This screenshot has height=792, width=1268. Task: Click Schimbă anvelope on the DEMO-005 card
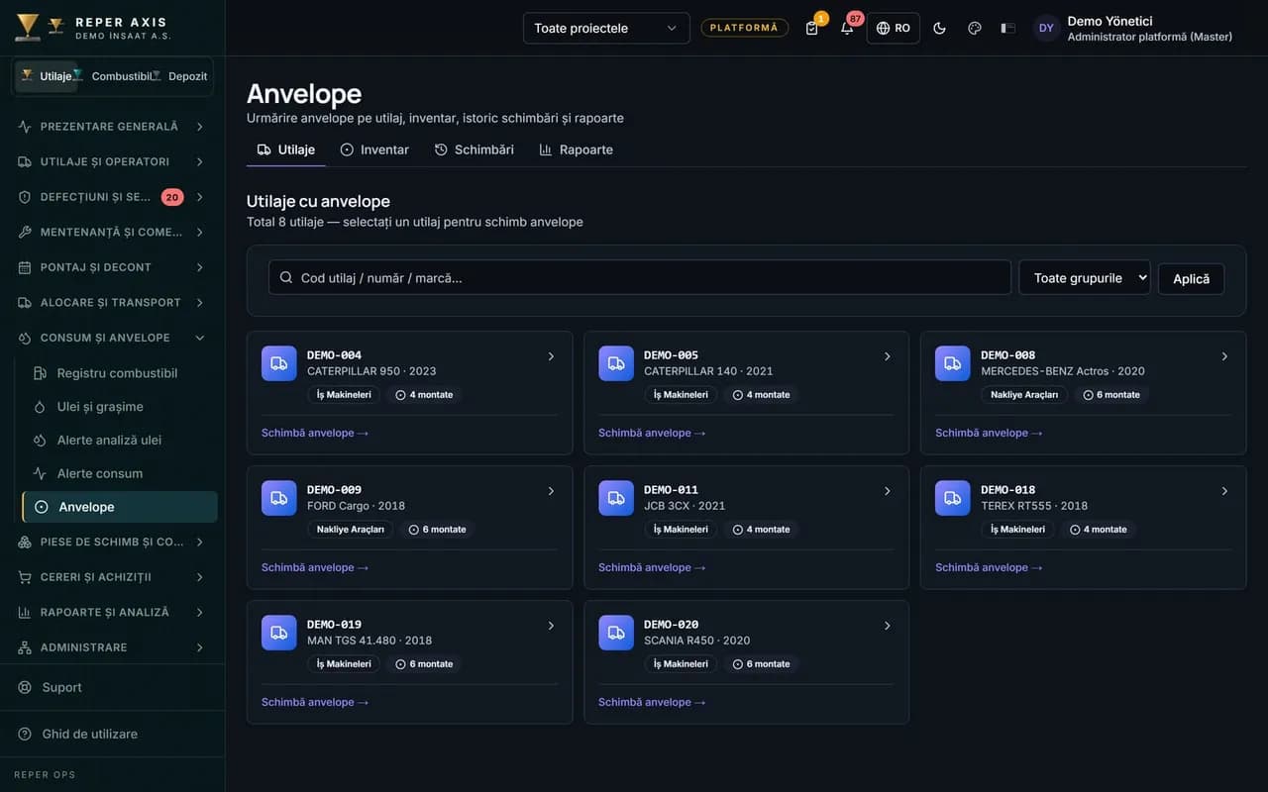point(652,433)
